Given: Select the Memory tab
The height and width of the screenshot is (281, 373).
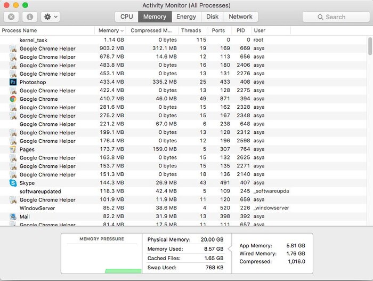Looking at the screenshot, I should 155,17.
